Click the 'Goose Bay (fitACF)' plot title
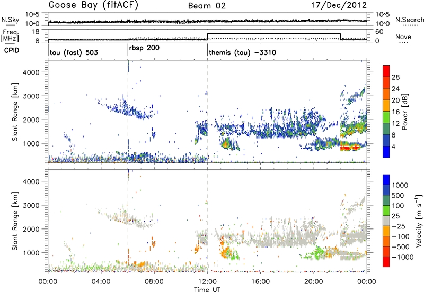Screen dimensions: 424x293 tap(94, 5)
